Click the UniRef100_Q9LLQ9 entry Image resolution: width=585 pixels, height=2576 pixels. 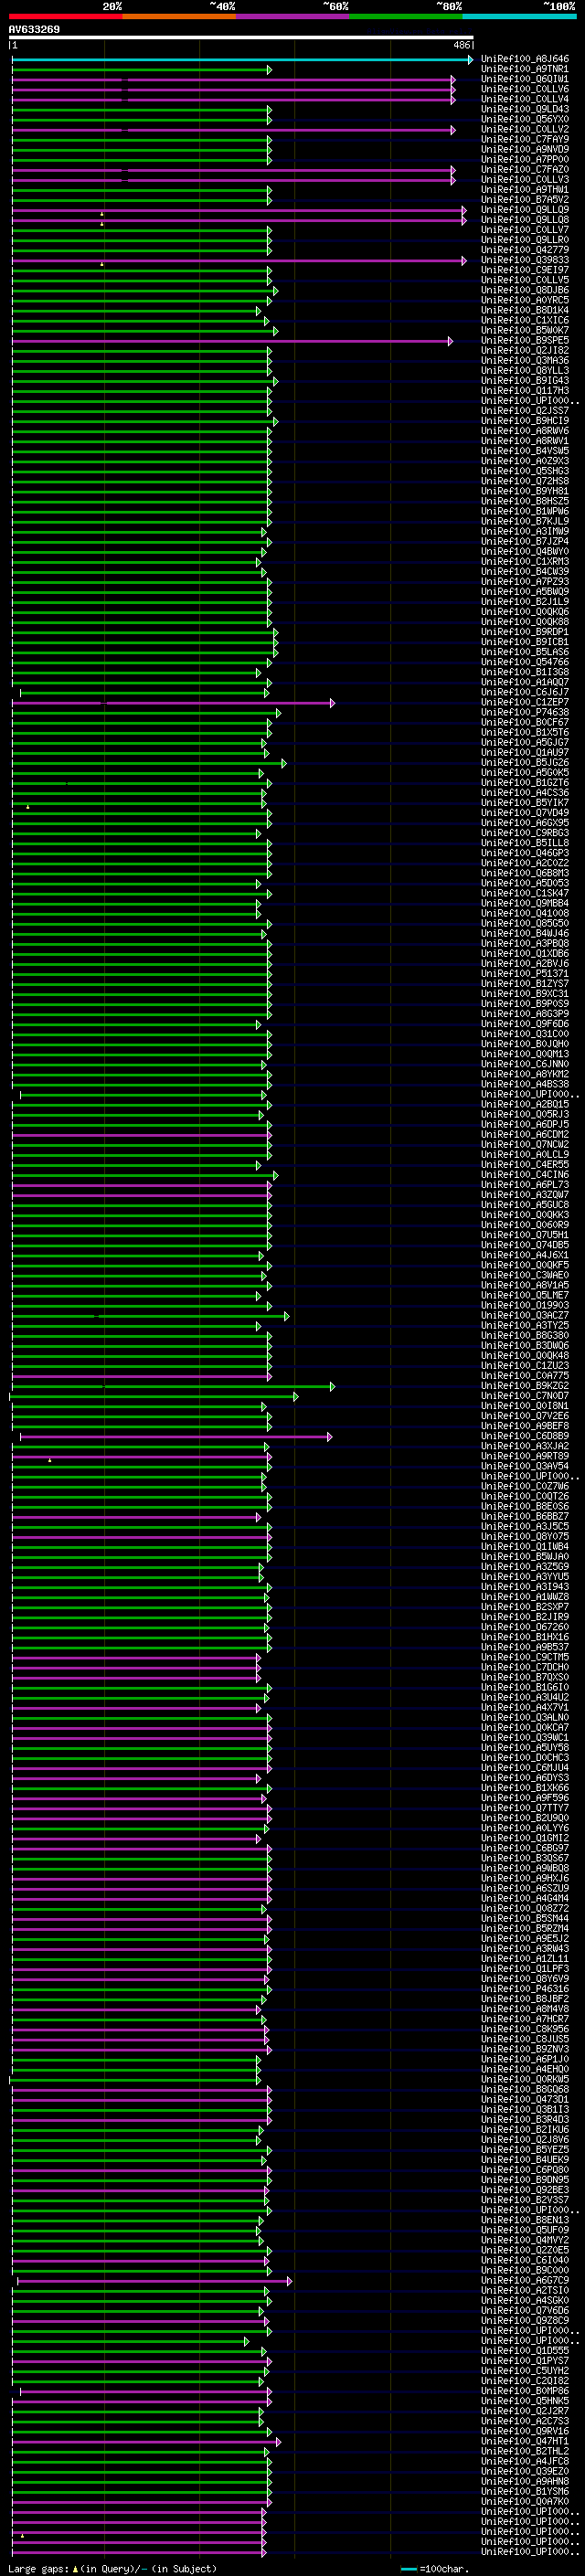(525, 210)
